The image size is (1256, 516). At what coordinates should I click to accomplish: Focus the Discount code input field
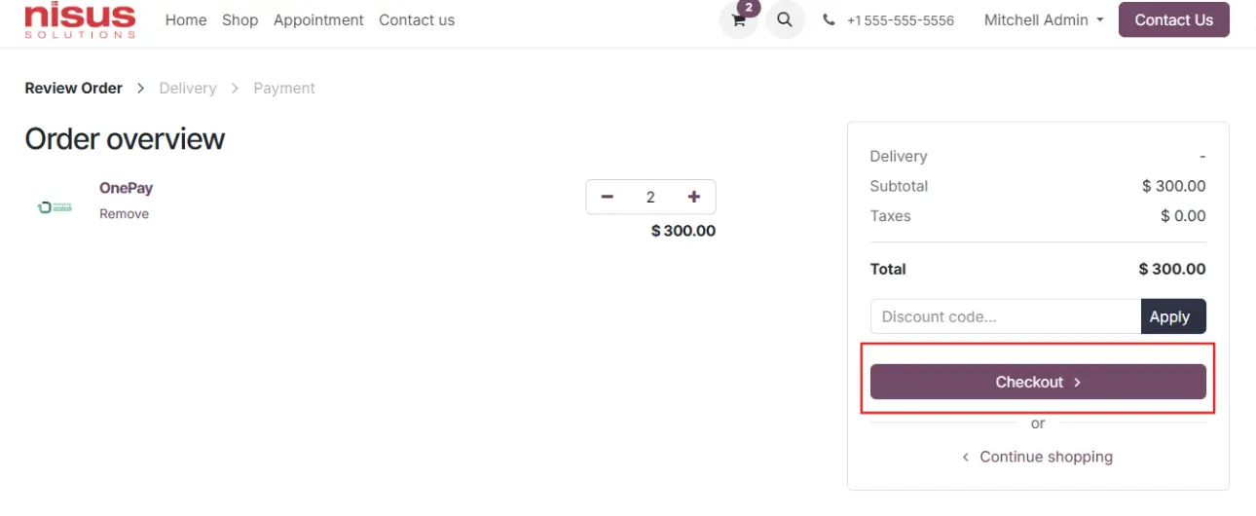[1006, 316]
